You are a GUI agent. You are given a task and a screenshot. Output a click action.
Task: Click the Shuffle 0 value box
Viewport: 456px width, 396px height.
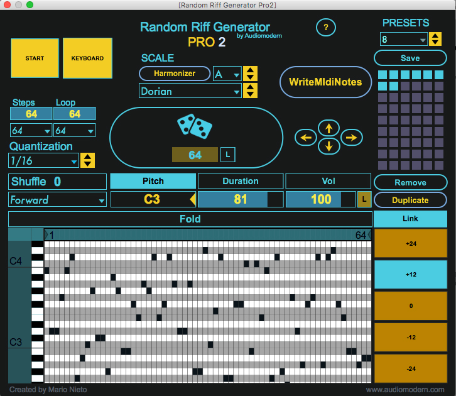57,182
